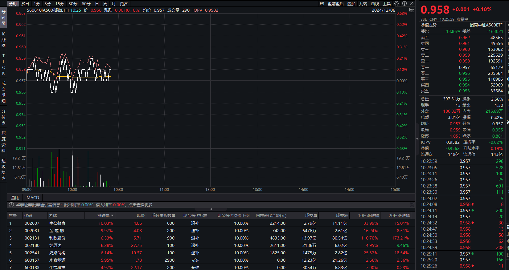The height and width of the screenshot is (270, 509).
Task: Click the WP monitor icon
Action: [x=412, y=10]
